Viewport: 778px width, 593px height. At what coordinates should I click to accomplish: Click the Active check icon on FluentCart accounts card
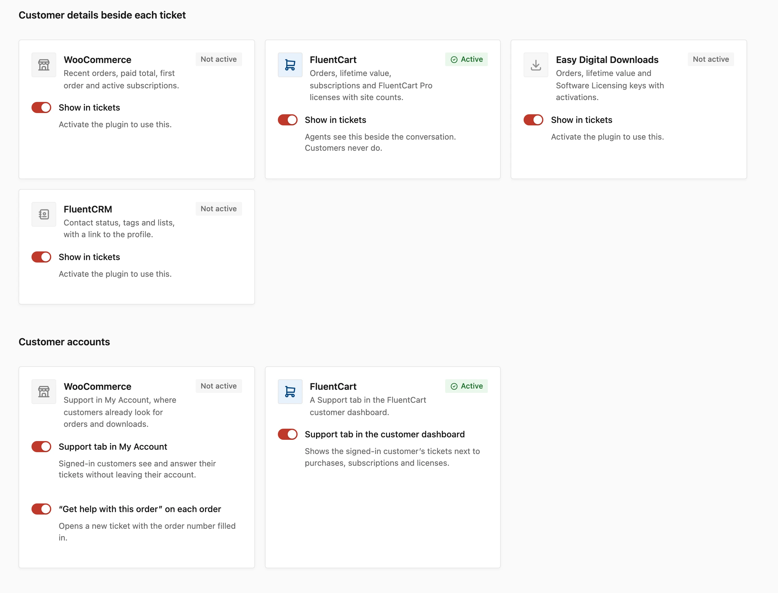click(x=454, y=386)
